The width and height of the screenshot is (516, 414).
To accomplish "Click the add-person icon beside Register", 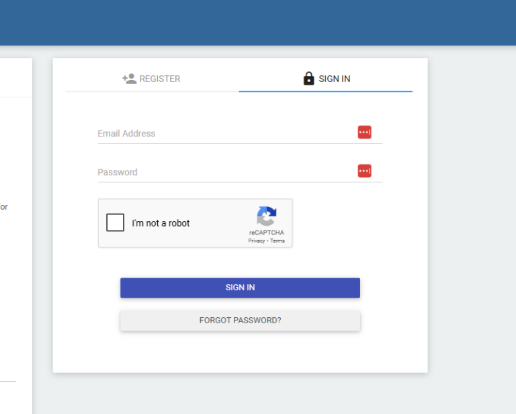I will 129,79.
